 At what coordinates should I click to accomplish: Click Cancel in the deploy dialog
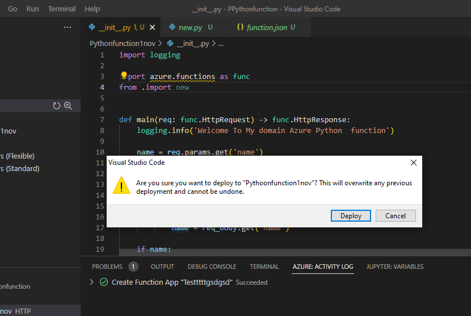[396, 216]
